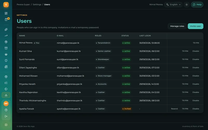The height and width of the screenshot is (130, 208).
Task: Click email kumari@pererasuper.lk
Action: [69, 51]
